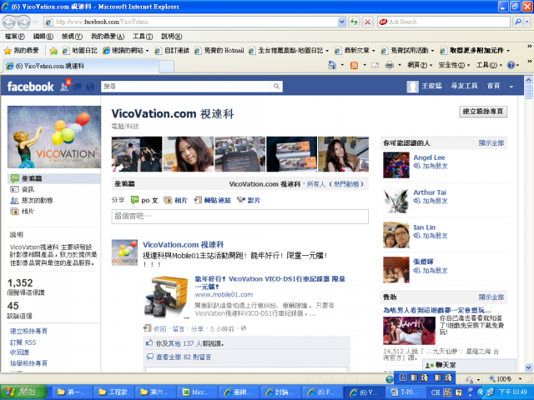Click the add to favorites bar icon
This screenshot has width=534, height=400.
click(x=53, y=51)
